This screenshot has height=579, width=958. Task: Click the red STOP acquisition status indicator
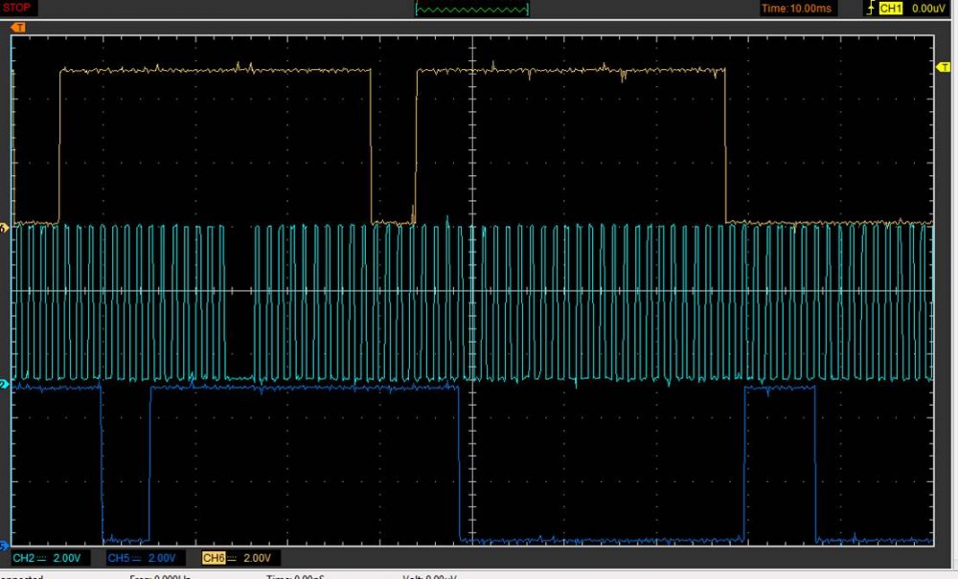pos(17,8)
